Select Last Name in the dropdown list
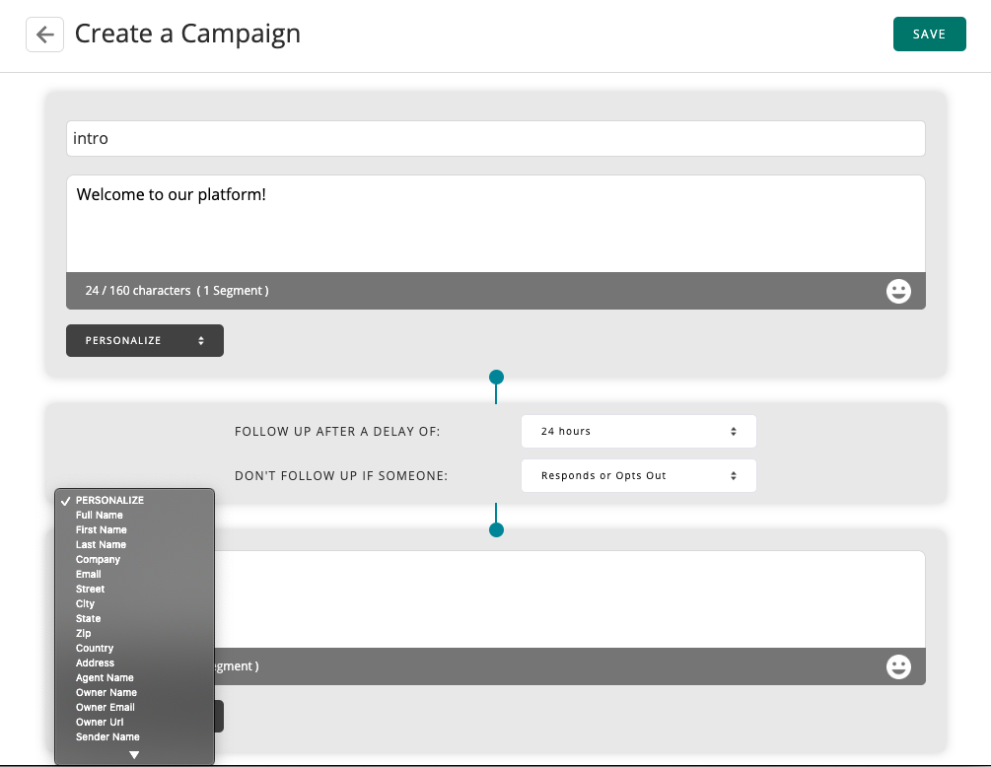 tap(101, 545)
